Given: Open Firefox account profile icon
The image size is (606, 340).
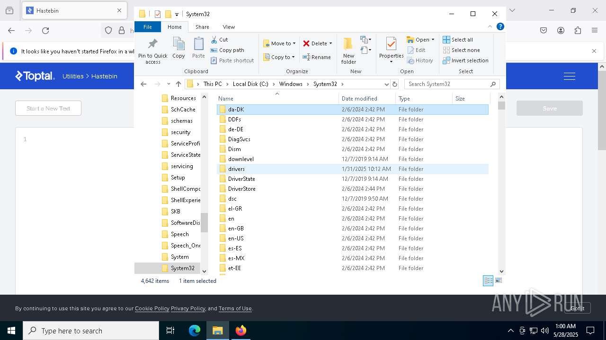Looking at the screenshot, I should [561, 31].
